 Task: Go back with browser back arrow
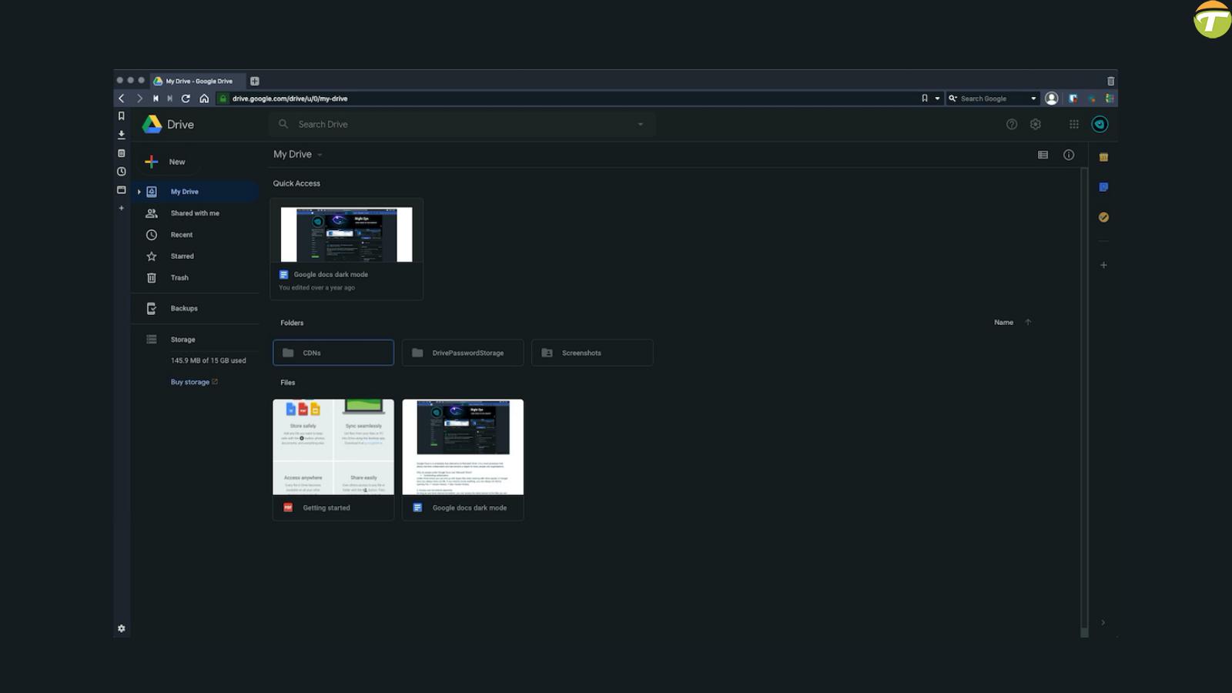[x=121, y=99]
